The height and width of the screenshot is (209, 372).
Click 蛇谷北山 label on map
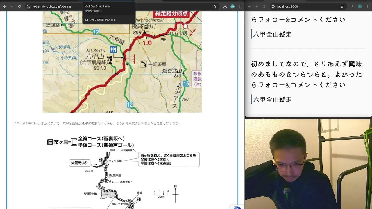click(172, 71)
